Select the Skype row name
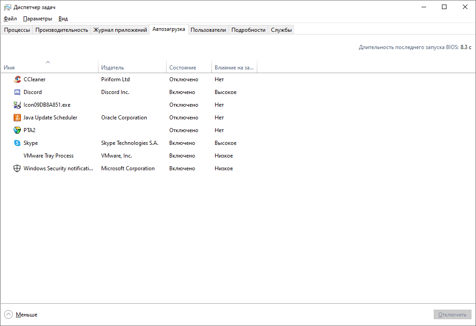This screenshot has height=326, width=476. (x=31, y=143)
